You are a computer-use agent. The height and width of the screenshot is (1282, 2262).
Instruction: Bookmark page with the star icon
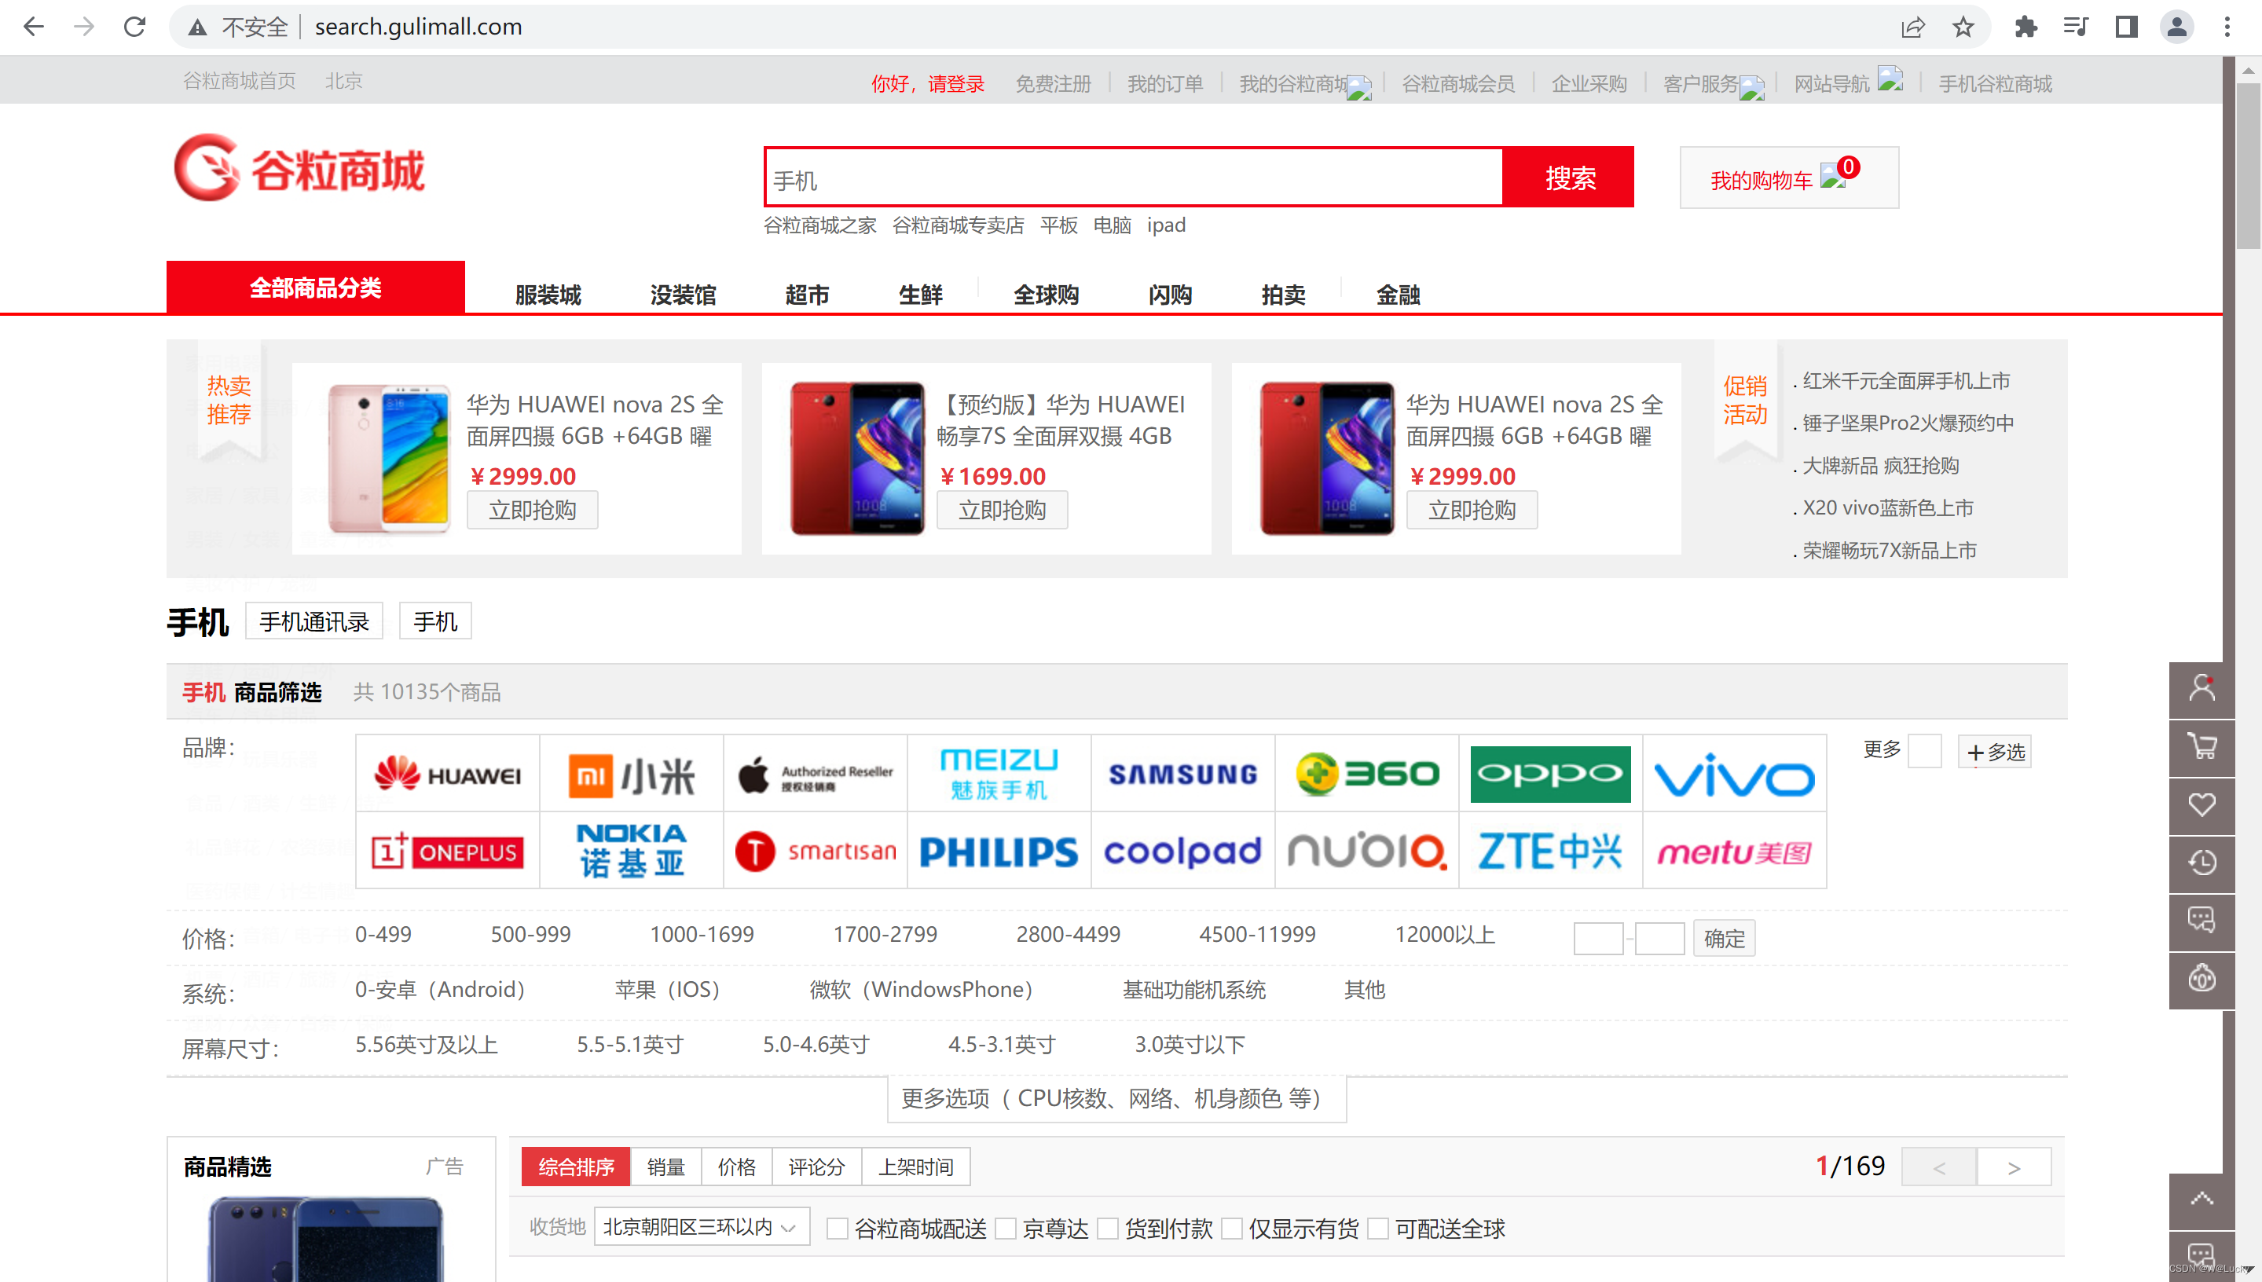(x=1963, y=27)
